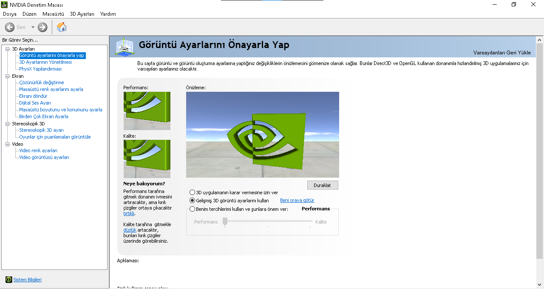Open Çözünürlük değiştirme page
Screen dimensions: 544x289
(42, 82)
